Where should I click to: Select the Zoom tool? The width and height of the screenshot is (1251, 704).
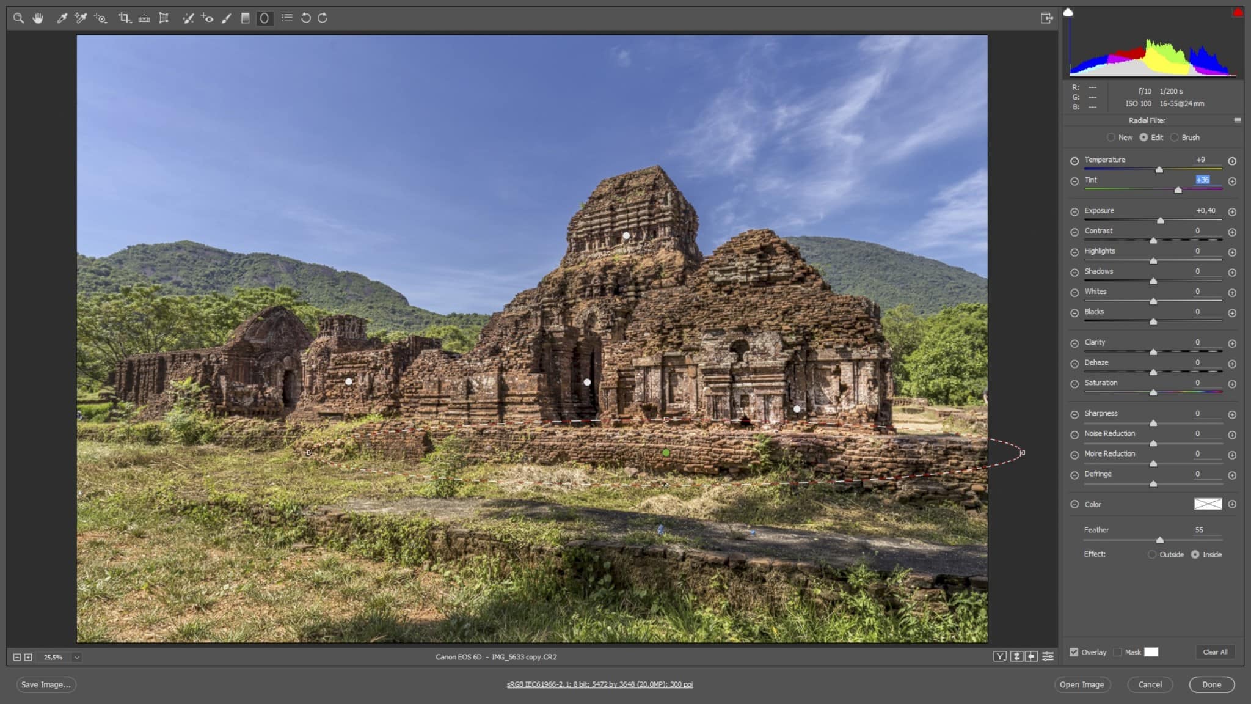coord(18,18)
